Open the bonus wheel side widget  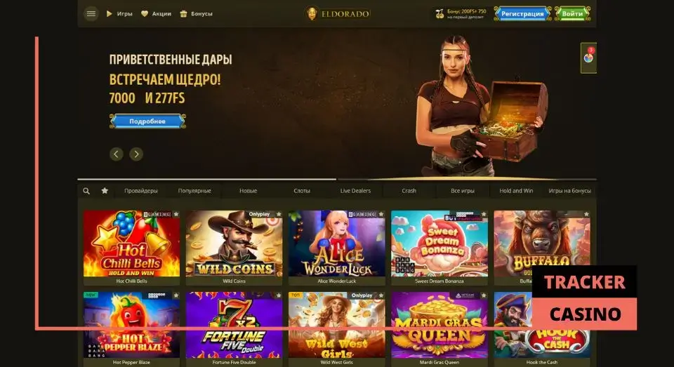(x=588, y=58)
